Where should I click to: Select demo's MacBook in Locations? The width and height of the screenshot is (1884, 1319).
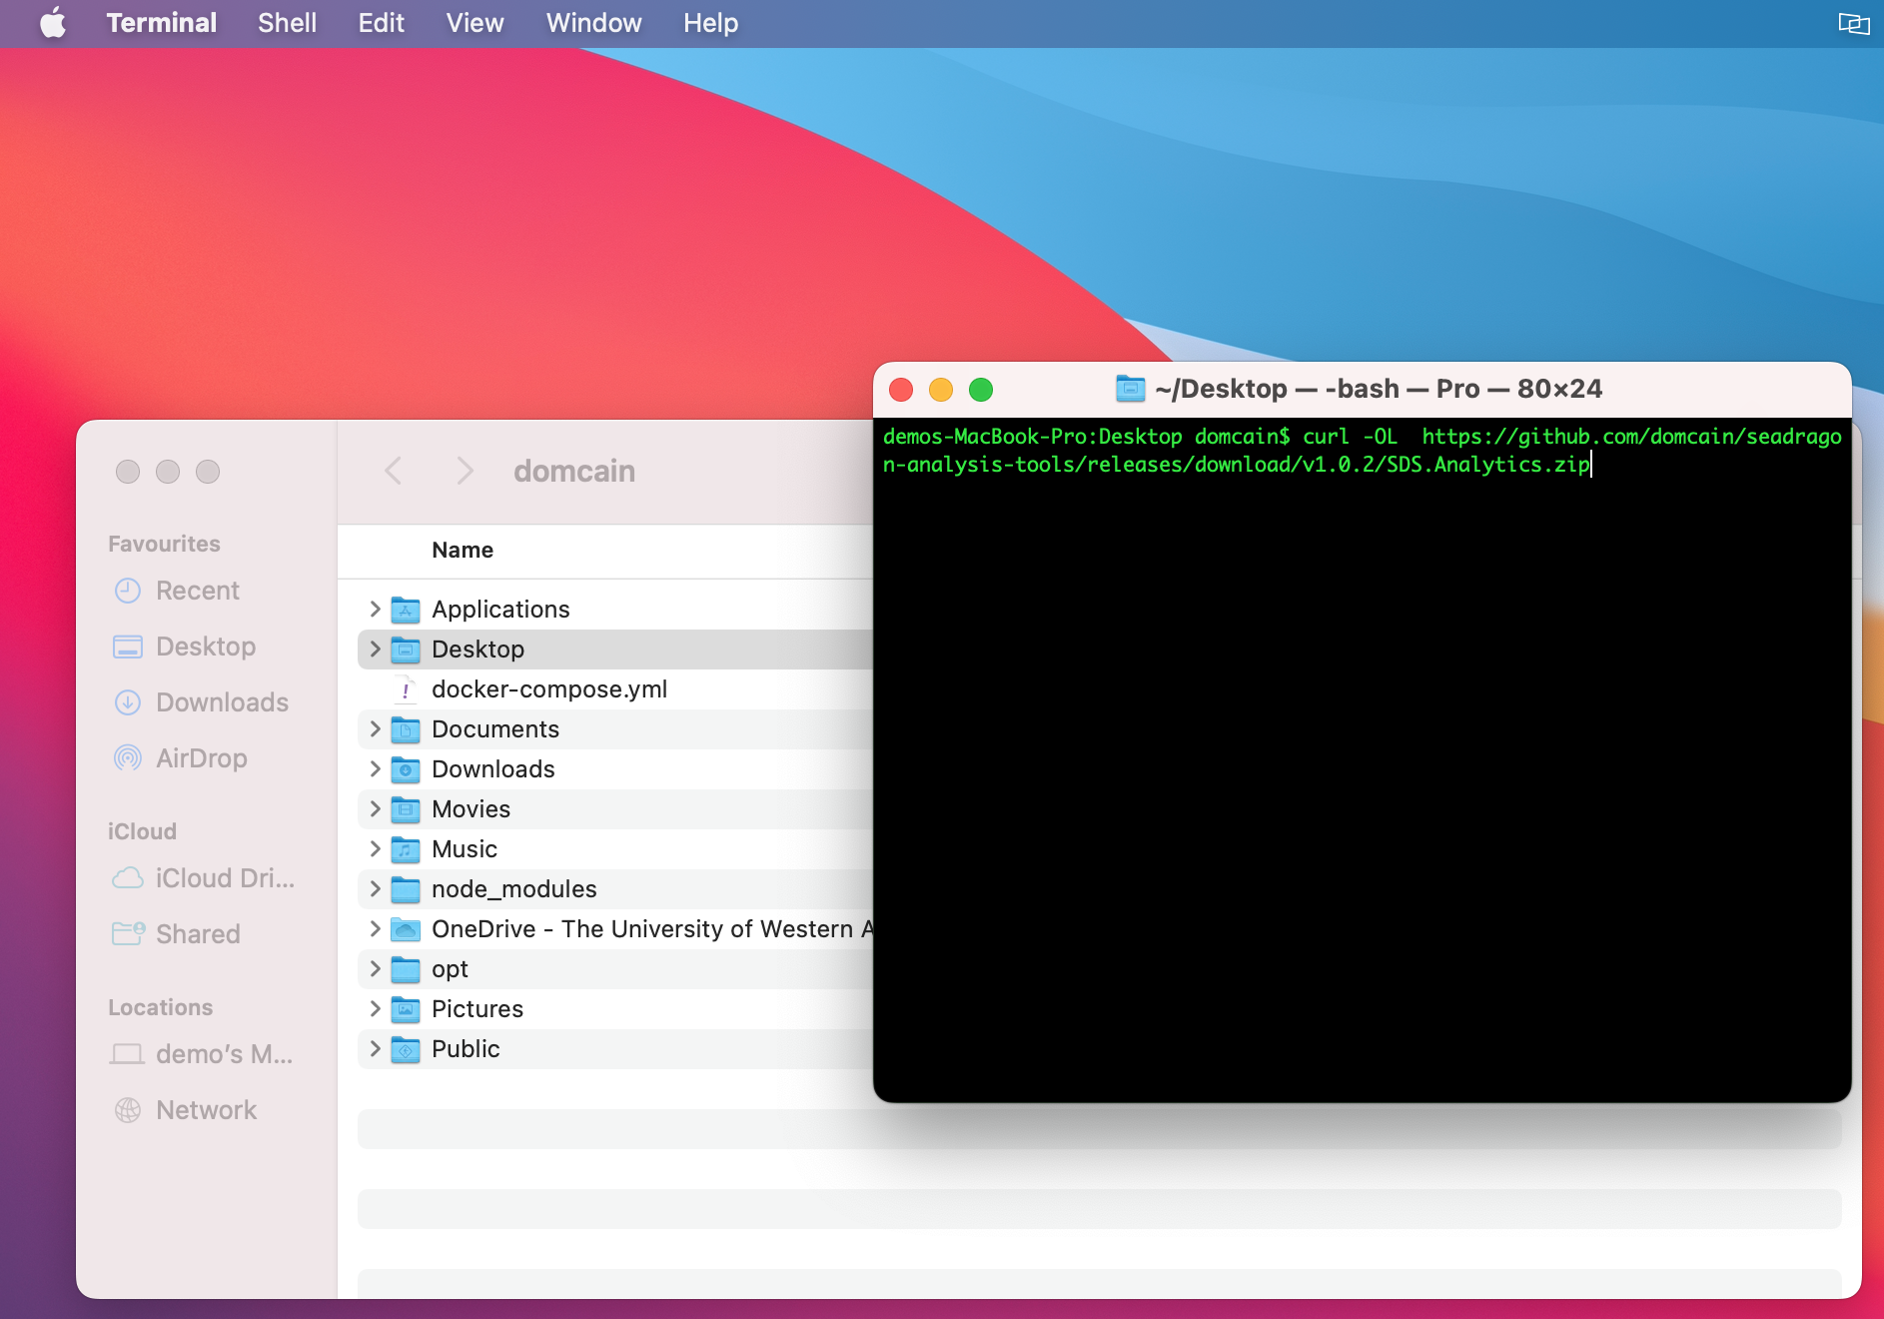click(x=201, y=1054)
